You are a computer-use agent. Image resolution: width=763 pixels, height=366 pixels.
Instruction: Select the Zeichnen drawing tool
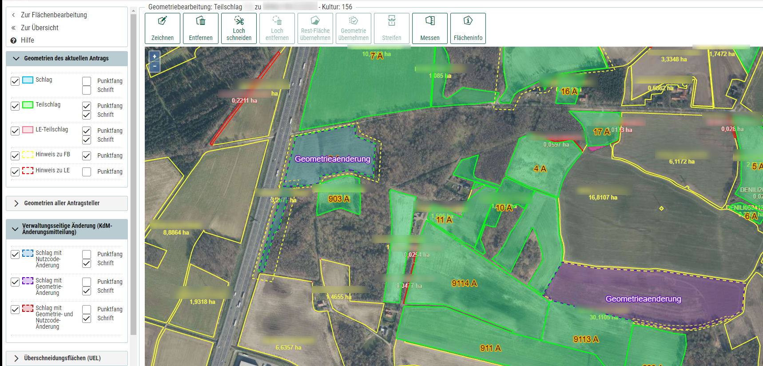[163, 28]
